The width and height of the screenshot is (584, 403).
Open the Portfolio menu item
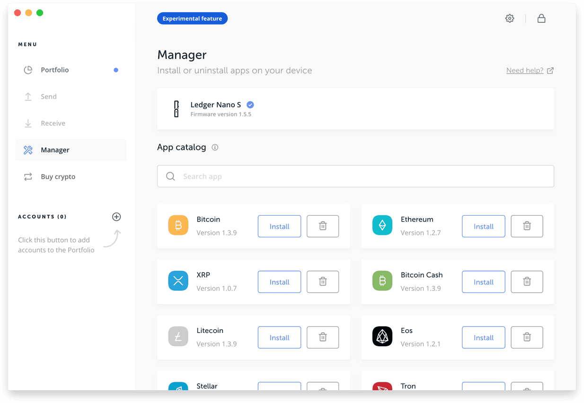coord(71,70)
